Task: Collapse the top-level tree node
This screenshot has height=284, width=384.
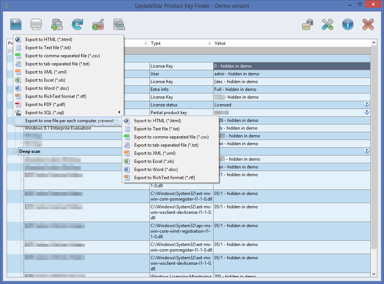Action: coord(10,51)
